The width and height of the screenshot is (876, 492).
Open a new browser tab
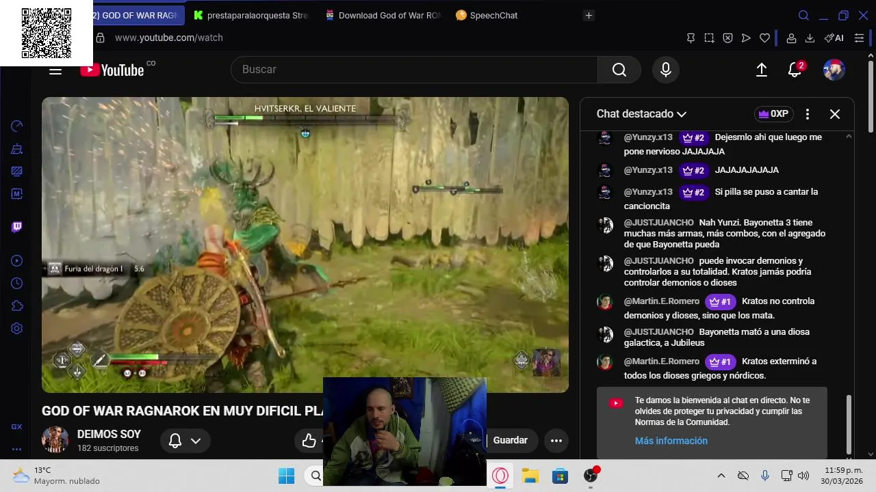pos(589,15)
